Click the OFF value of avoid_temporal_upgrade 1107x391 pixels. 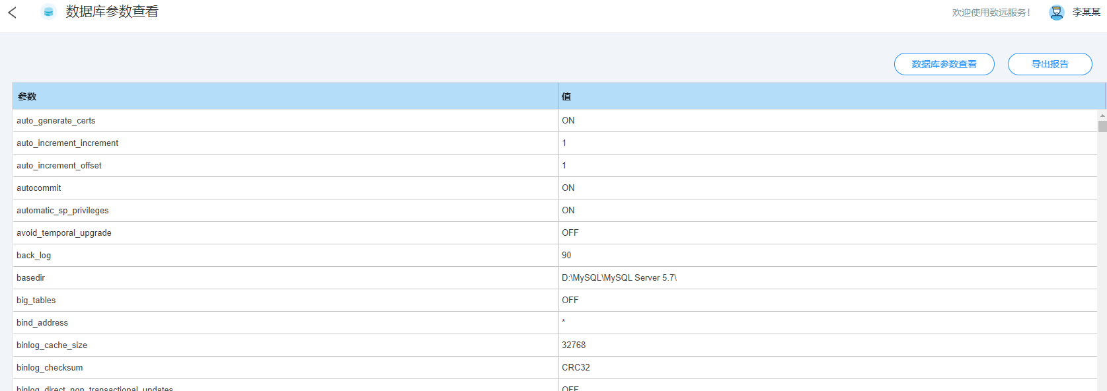570,233
